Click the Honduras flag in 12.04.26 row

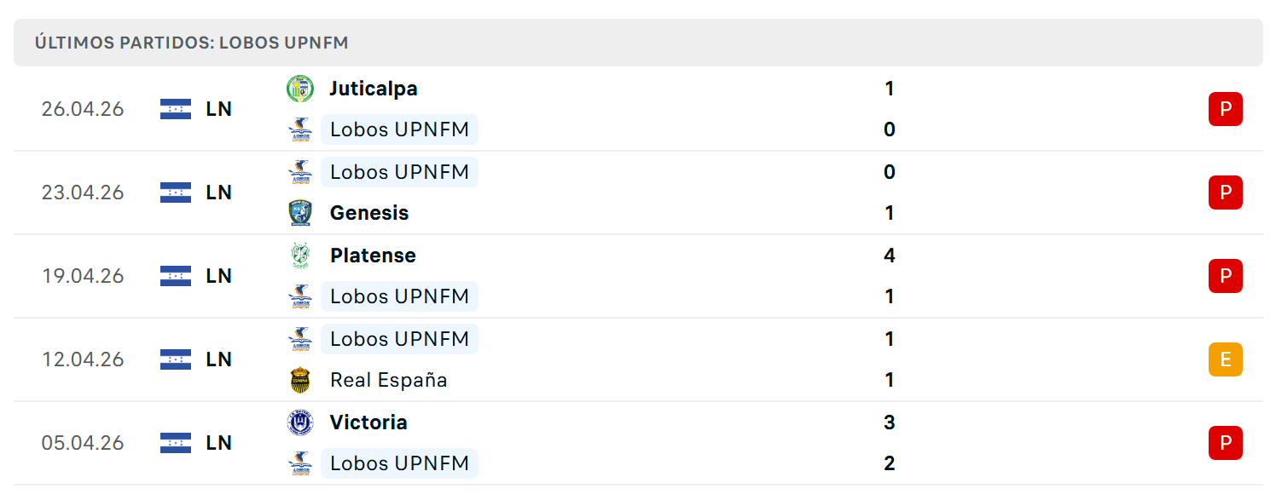point(176,359)
